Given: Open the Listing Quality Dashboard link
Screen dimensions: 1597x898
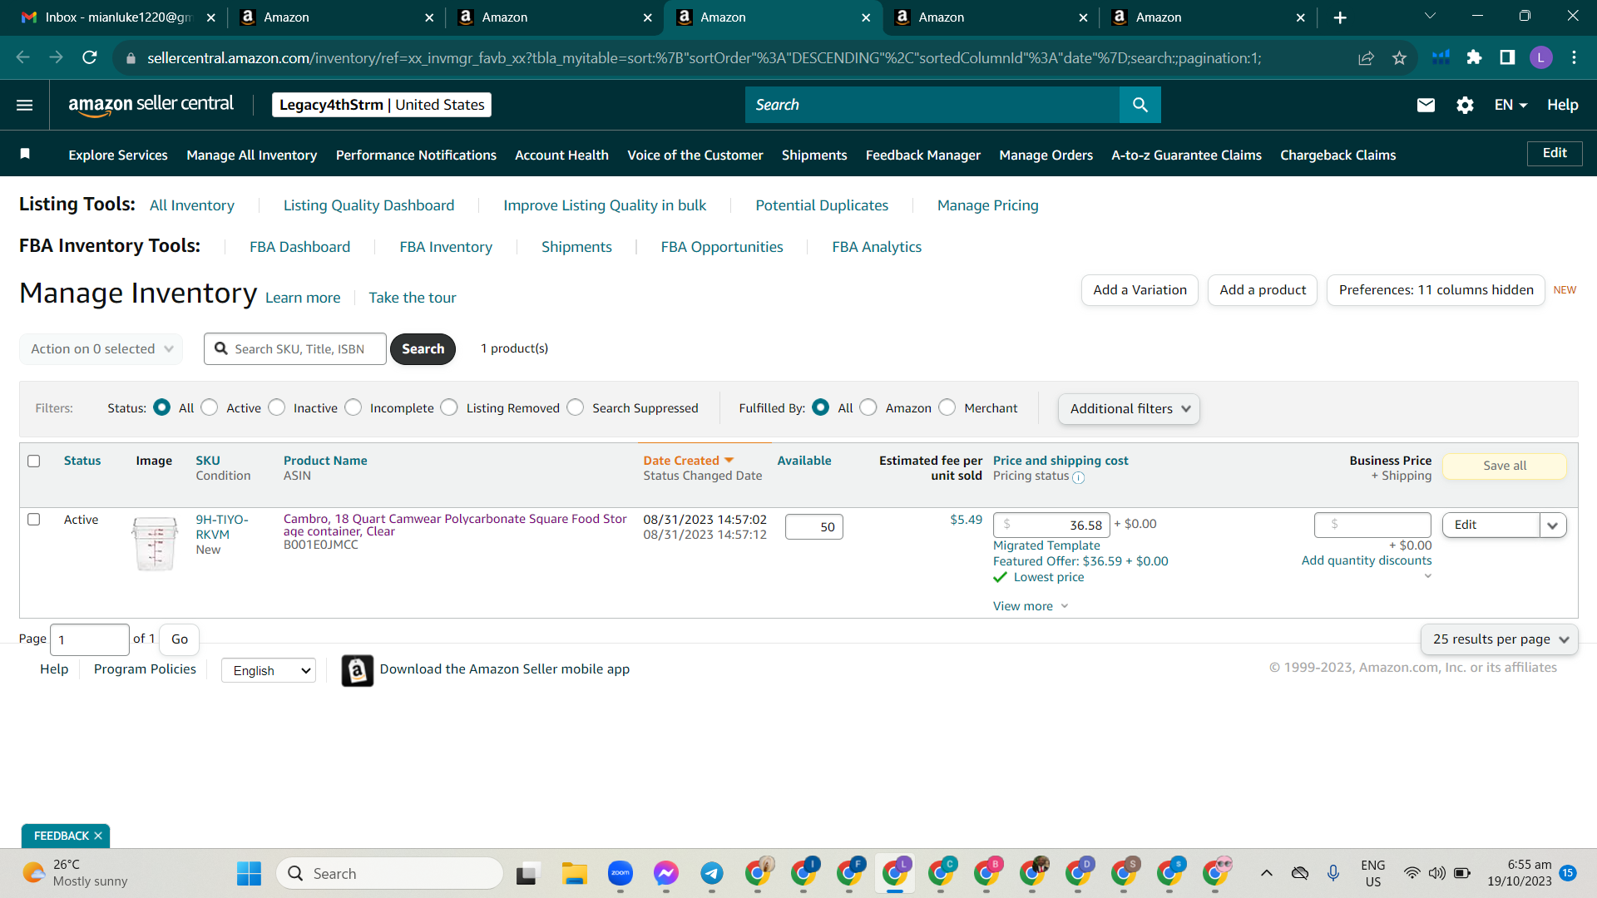Looking at the screenshot, I should (x=368, y=205).
